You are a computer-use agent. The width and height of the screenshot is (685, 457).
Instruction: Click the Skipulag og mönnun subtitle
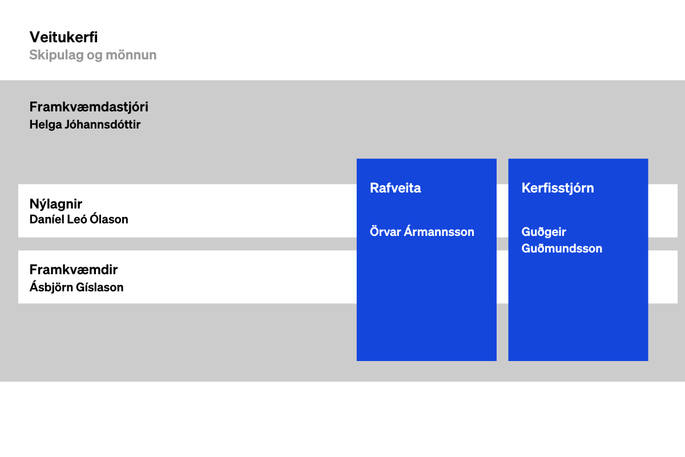(x=92, y=55)
